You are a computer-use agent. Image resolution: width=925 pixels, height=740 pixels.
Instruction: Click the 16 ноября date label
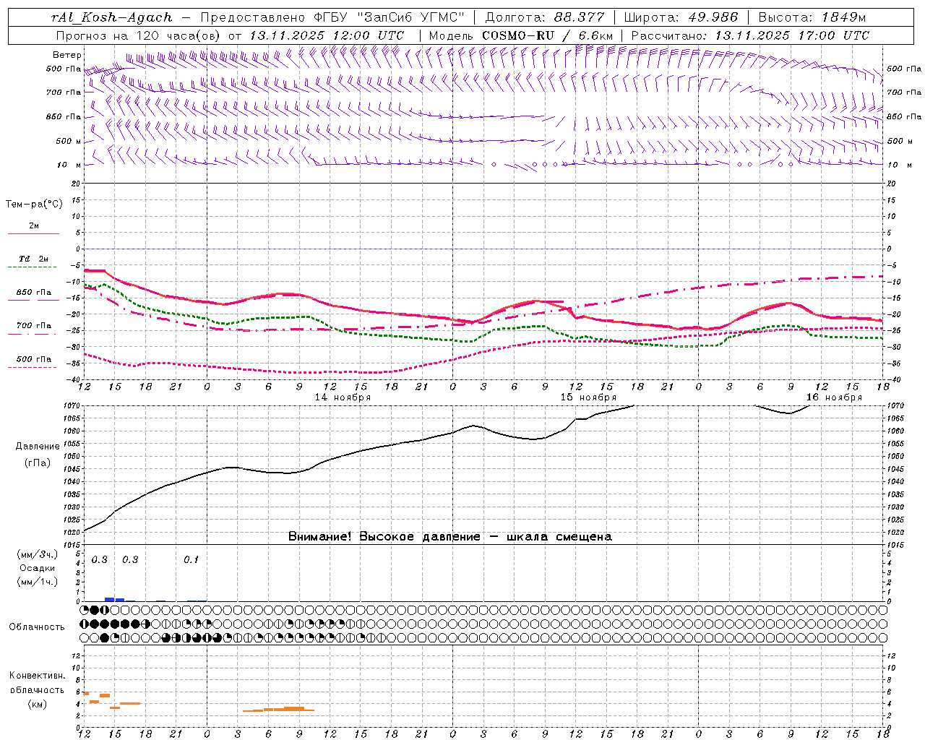pyautogui.click(x=834, y=397)
